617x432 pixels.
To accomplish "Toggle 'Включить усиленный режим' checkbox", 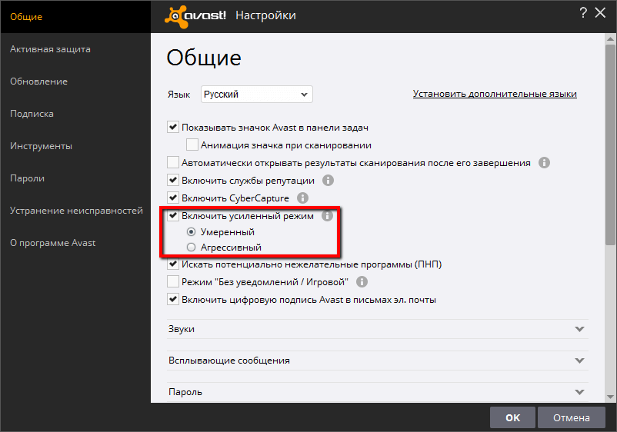I will click(173, 216).
